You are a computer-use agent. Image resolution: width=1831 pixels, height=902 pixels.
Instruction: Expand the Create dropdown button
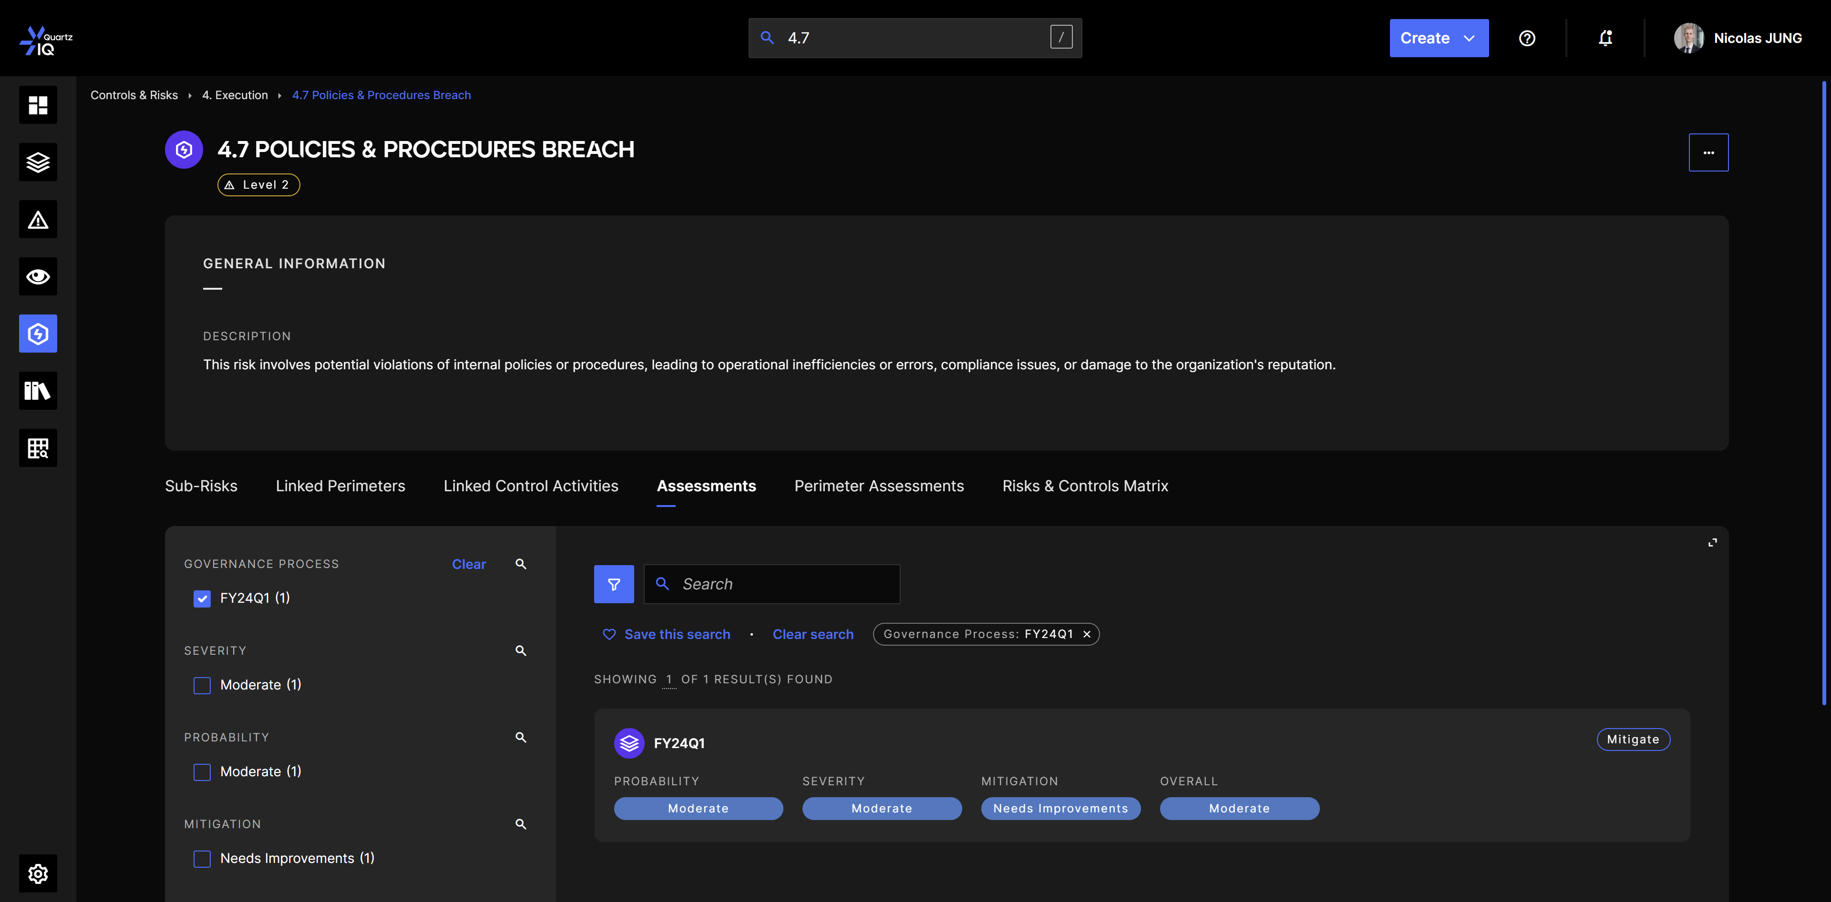coord(1438,38)
